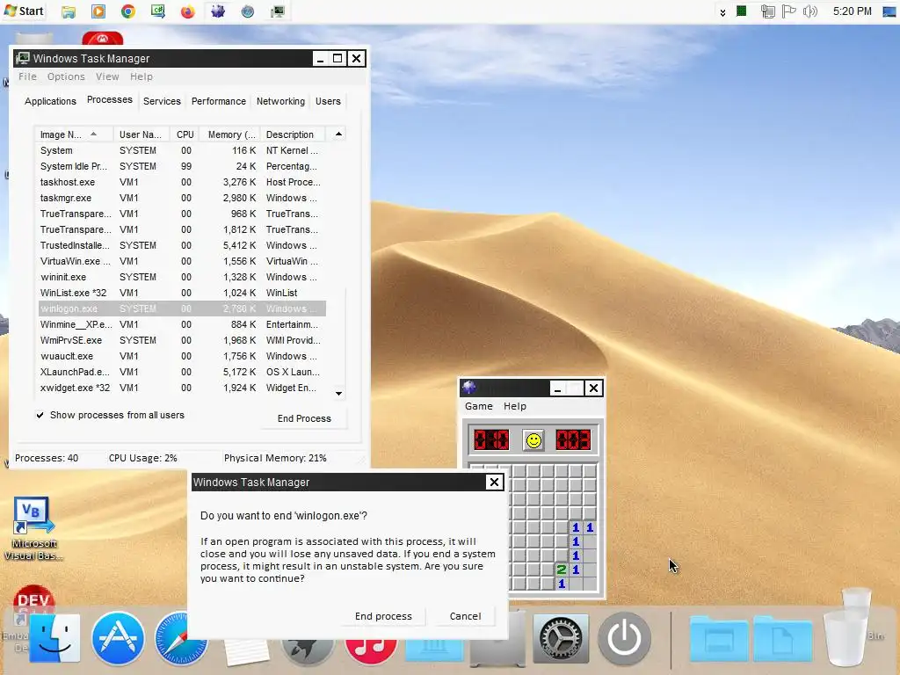Screen dimensions: 900x675
Task: Select the taskhost.exe process row
Action: [182, 182]
